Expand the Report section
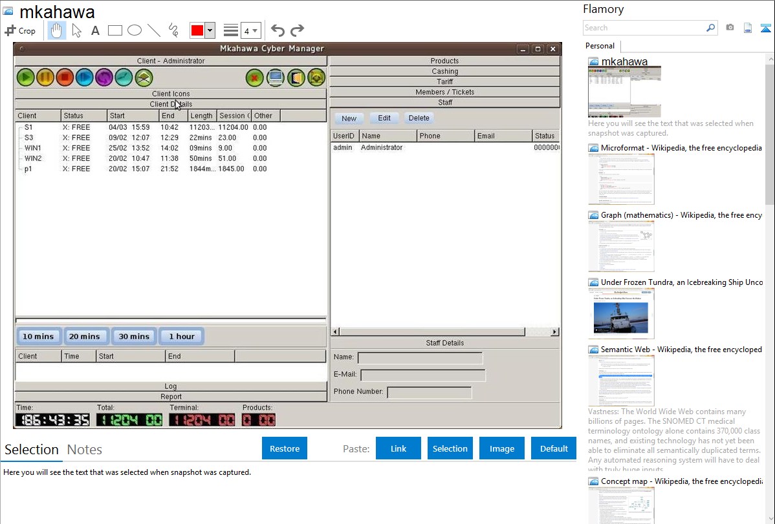This screenshot has height=524, width=775. point(171,397)
